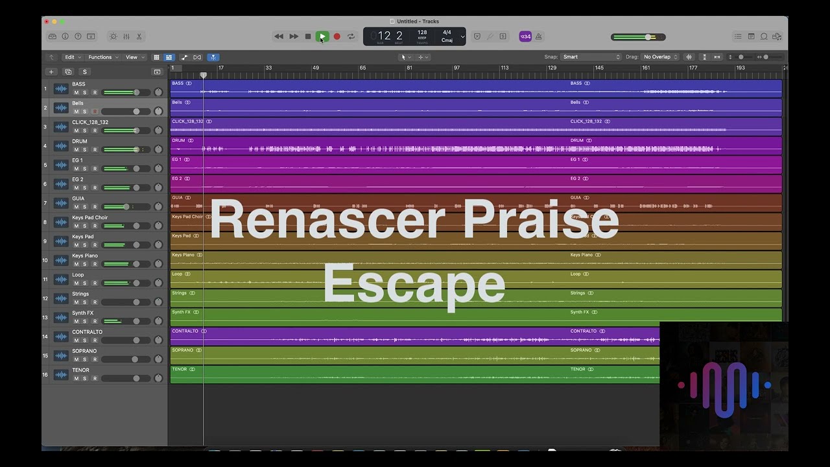Open the List Editors icon

738,36
